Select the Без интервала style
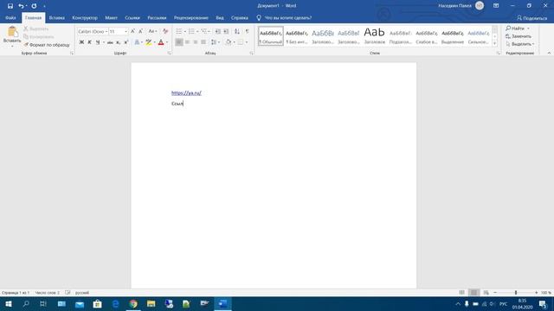This screenshot has height=311, width=554. (x=297, y=36)
